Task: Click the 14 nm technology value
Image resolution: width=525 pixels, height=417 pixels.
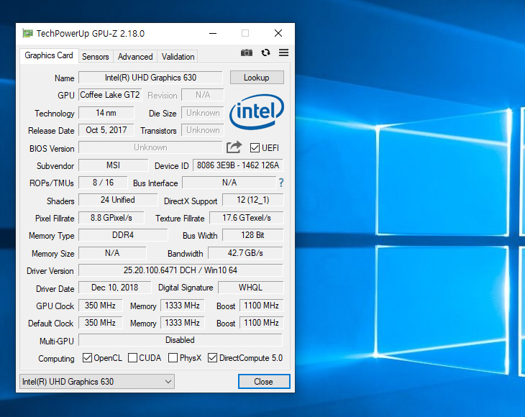Action: click(x=106, y=113)
